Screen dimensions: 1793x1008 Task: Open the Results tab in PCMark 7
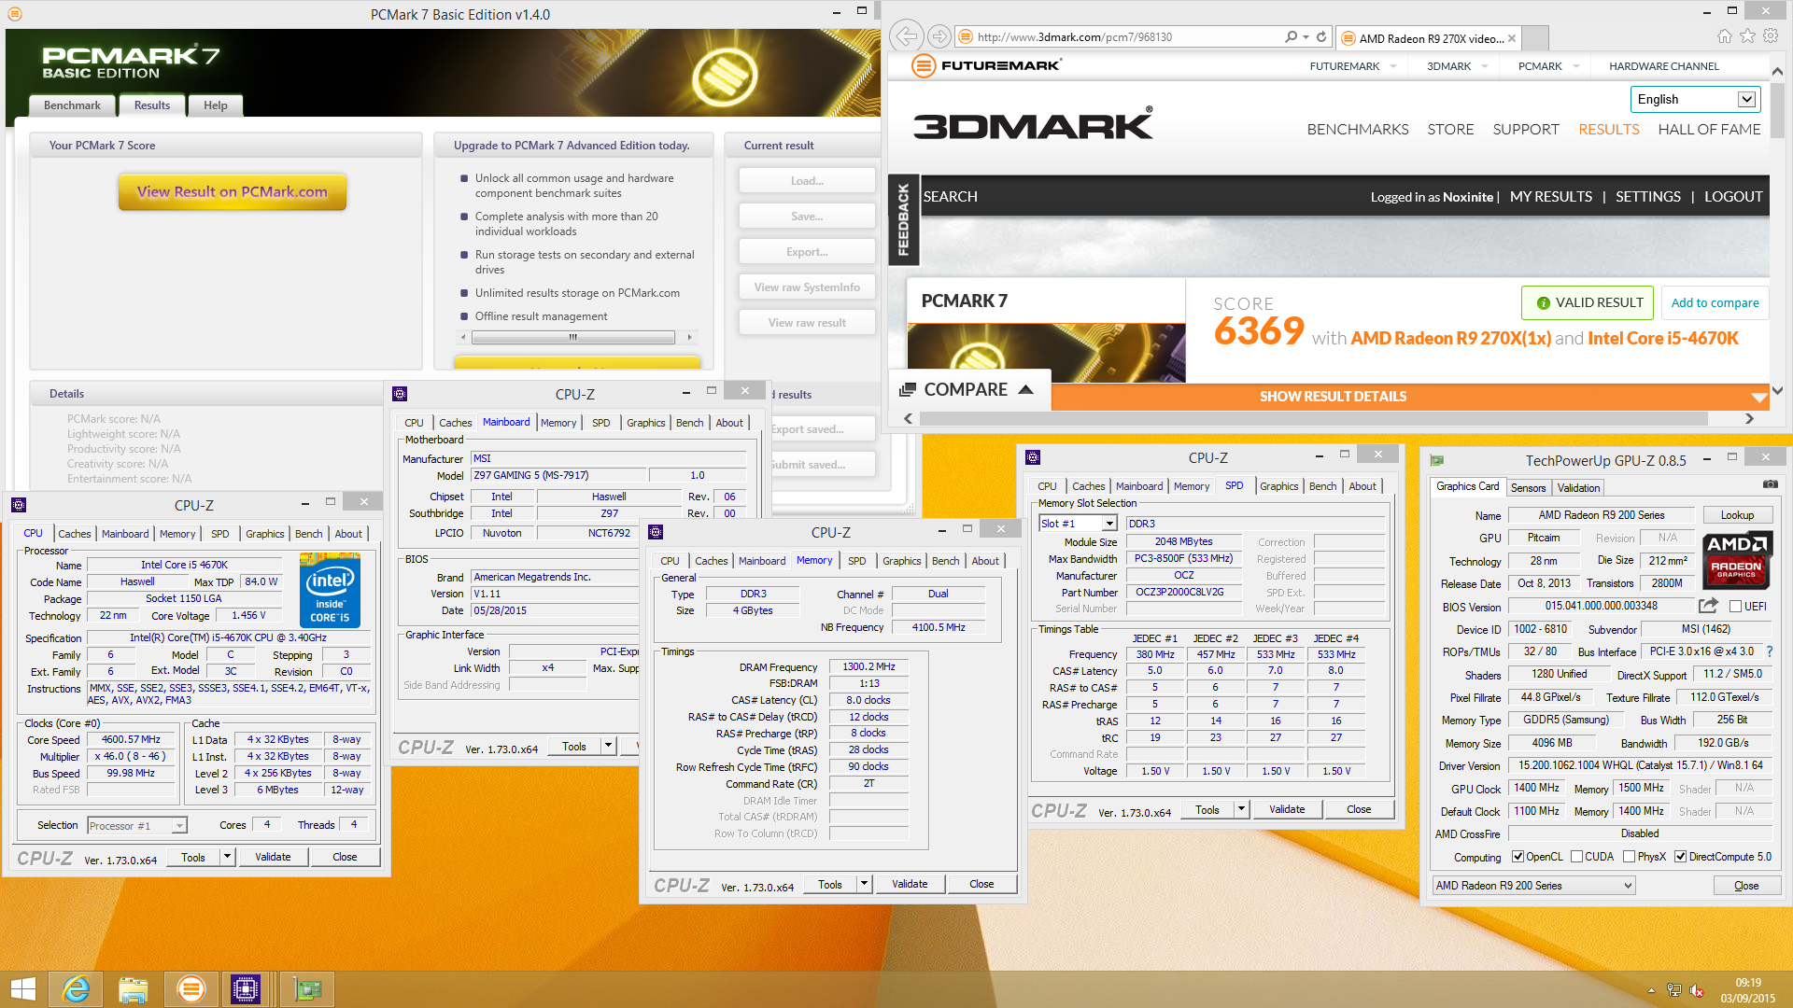152,105
